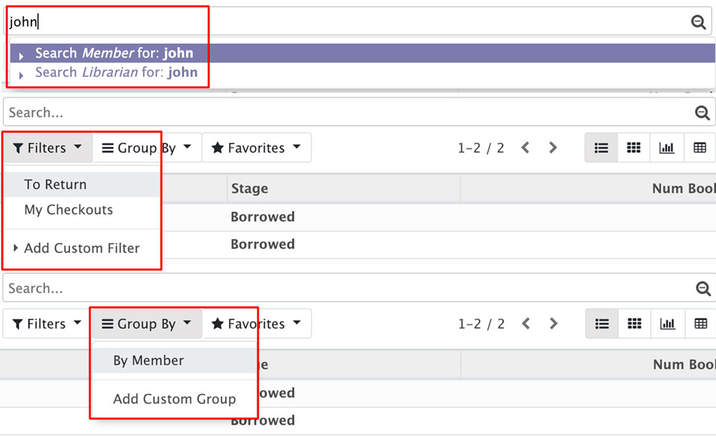Viewport: 716px width, 437px height.
Task: Switch to kanban view in the middle toolbar
Action: coord(634,148)
